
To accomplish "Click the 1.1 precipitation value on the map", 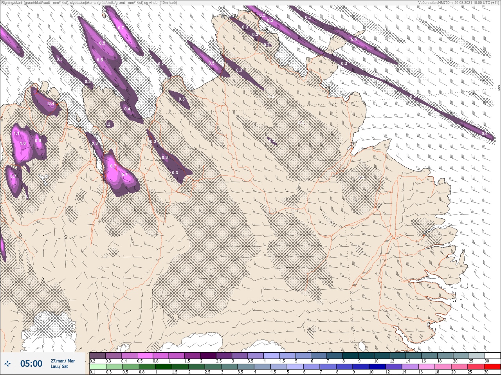I will (16, 133).
